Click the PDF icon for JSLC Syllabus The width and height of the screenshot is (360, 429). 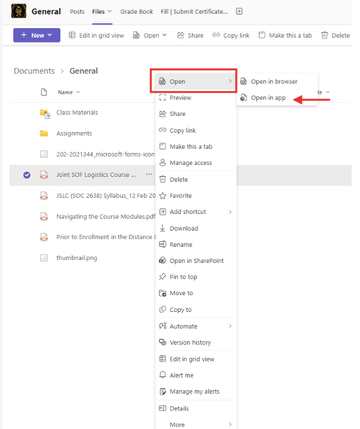point(44,195)
